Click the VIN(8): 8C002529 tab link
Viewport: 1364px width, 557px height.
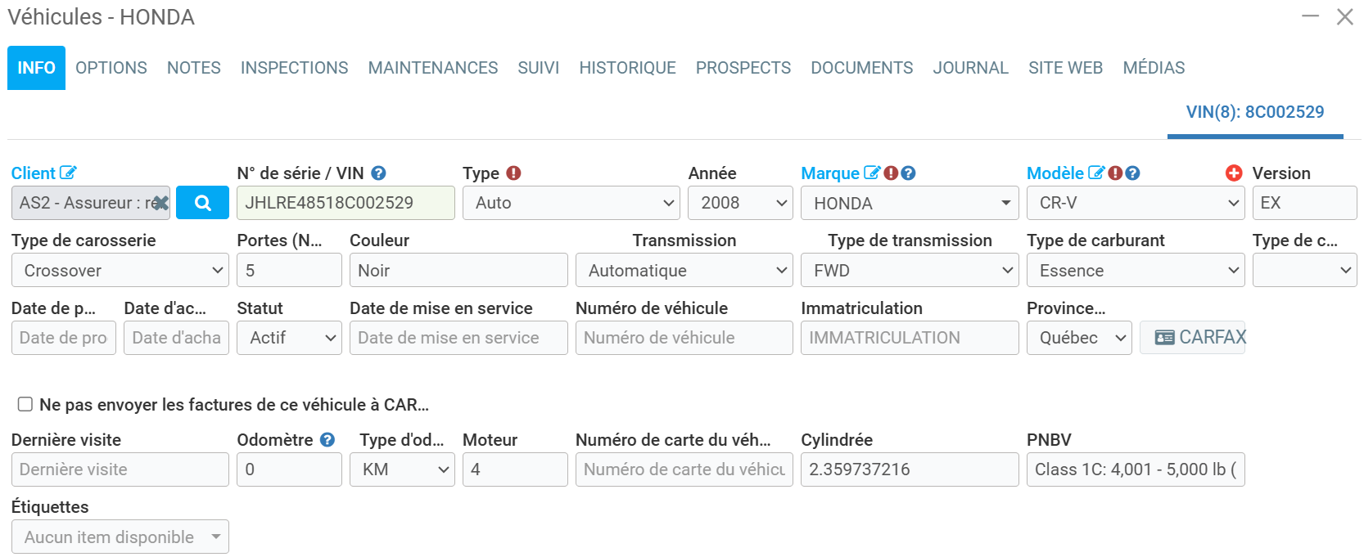click(x=1254, y=112)
